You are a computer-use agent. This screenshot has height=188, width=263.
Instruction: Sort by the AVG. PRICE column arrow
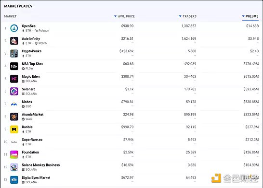[115, 16]
